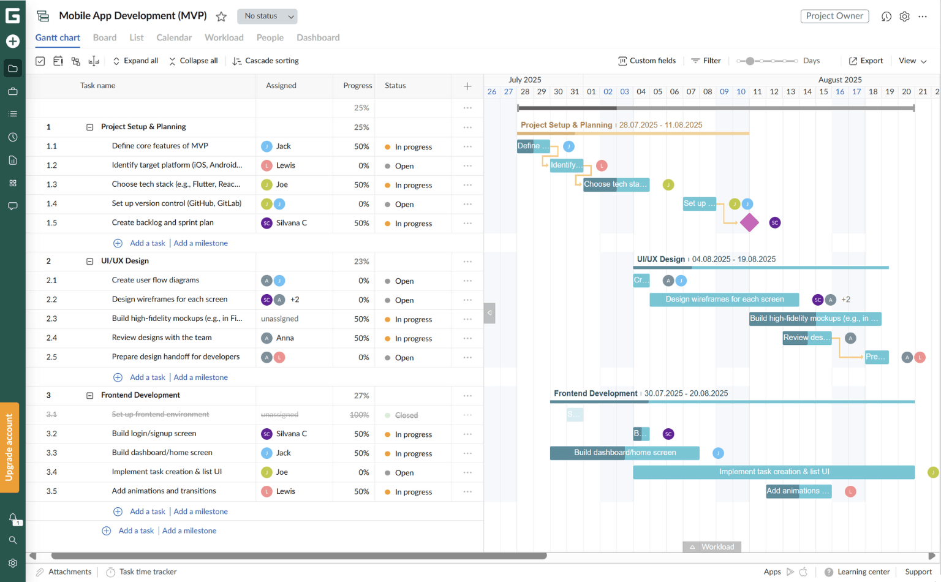Collapse the UI/UX Design task group
This screenshot has width=941, height=582.
click(x=91, y=260)
